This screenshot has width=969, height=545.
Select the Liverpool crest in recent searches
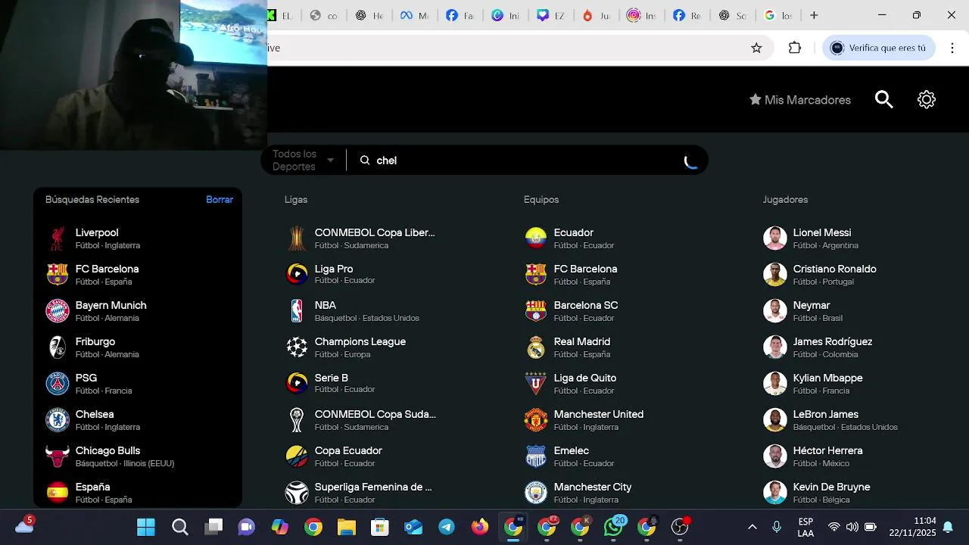coord(58,238)
